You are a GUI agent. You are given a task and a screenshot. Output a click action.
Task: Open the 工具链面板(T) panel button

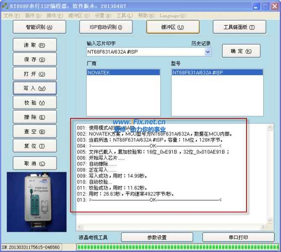[x=239, y=27]
